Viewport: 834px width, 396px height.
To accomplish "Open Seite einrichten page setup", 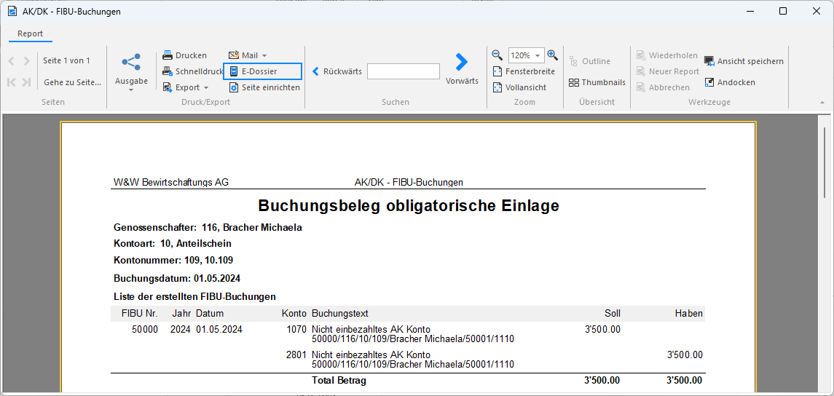I will coord(264,87).
